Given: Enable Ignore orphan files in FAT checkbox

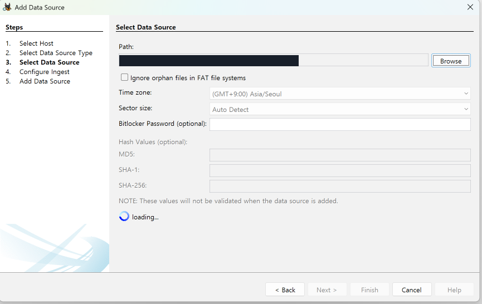Looking at the screenshot, I should click(124, 77).
